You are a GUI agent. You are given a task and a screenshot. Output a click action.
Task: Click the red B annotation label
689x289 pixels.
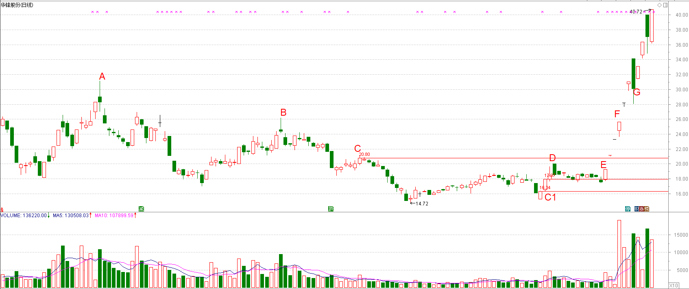click(x=283, y=112)
